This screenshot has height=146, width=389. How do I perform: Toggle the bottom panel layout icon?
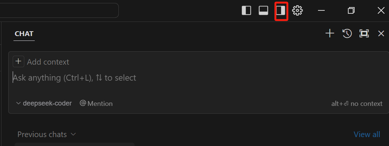pyautogui.click(x=263, y=11)
